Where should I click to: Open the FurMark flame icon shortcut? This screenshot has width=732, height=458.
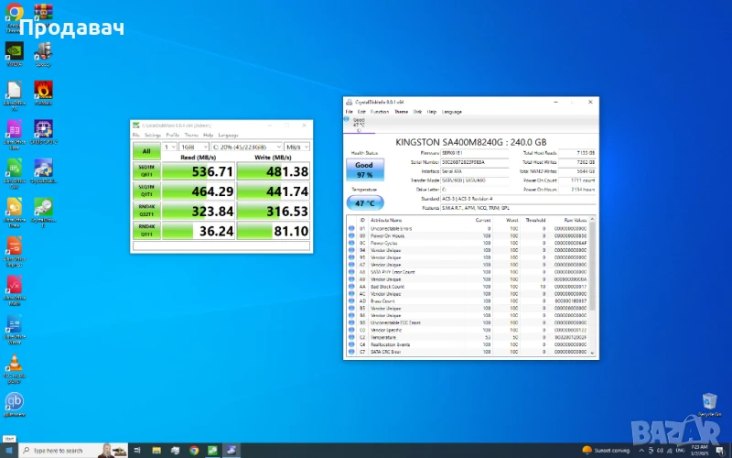click(x=42, y=90)
